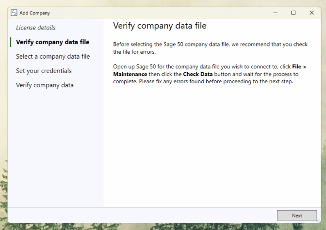
Task: Click the Add Company app icon
Action: click(14, 13)
